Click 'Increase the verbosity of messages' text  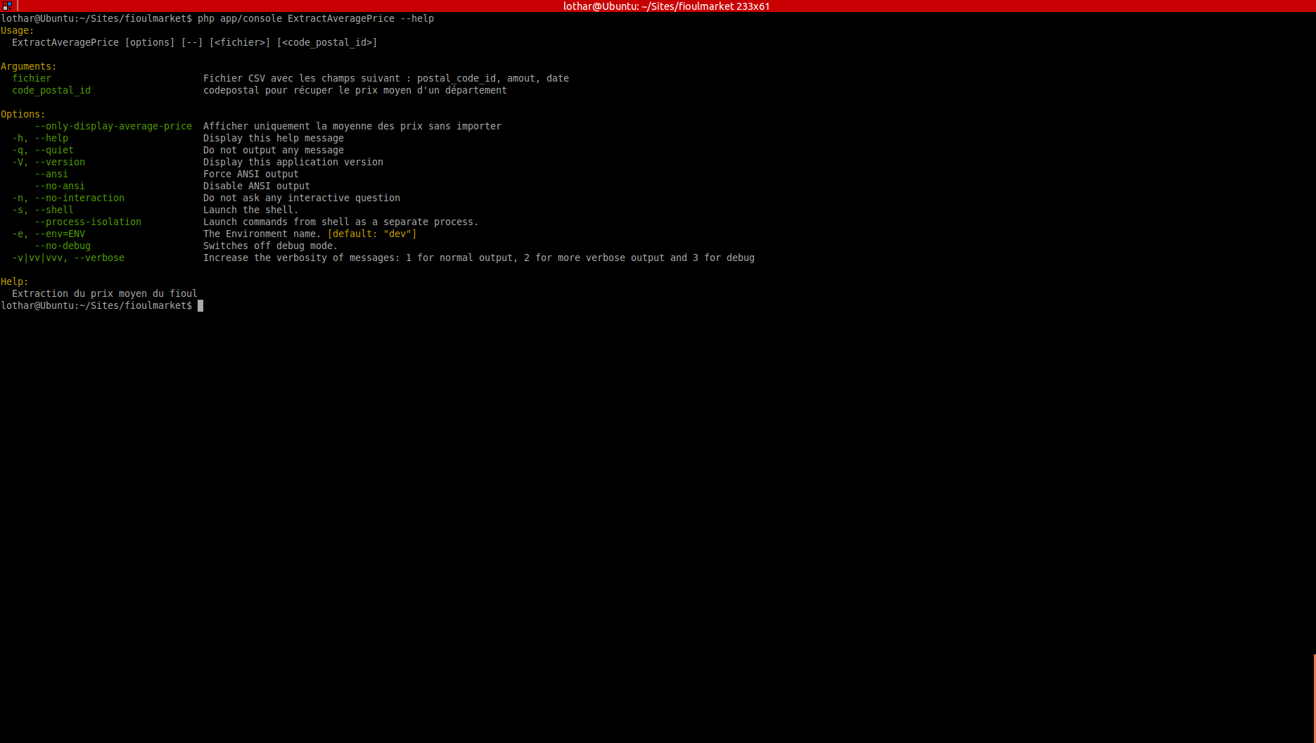click(299, 258)
